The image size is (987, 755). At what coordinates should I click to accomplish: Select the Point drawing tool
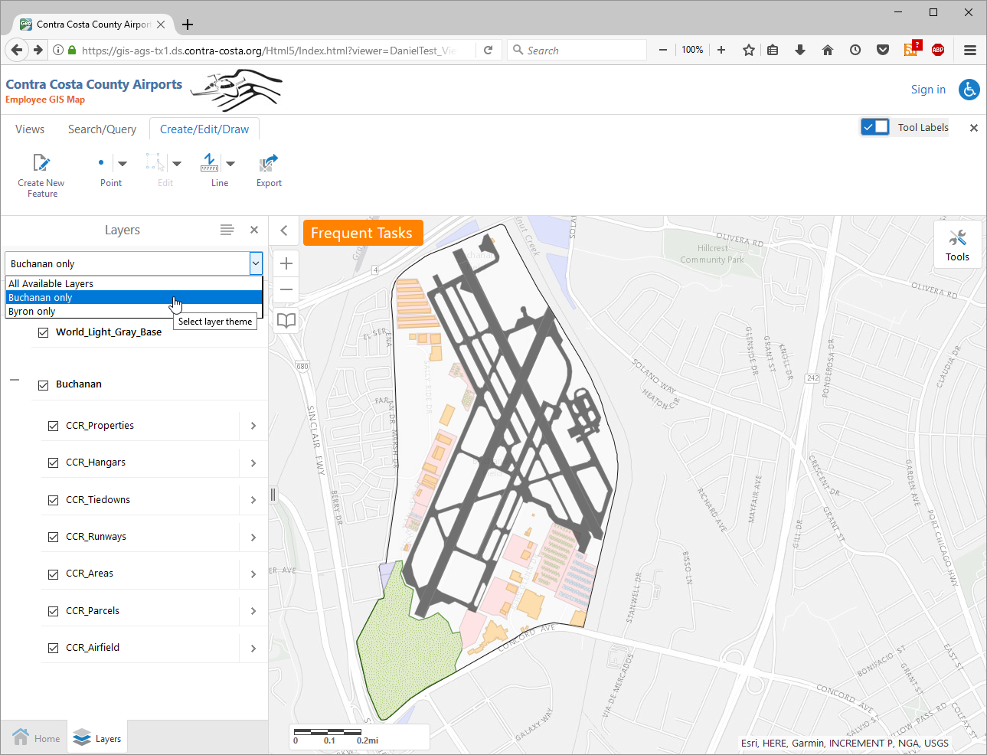(x=101, y=163)
